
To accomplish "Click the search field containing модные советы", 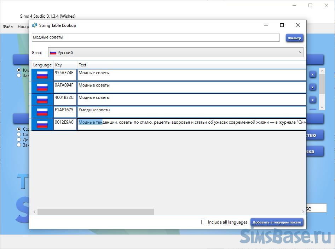I will (156, 37).
